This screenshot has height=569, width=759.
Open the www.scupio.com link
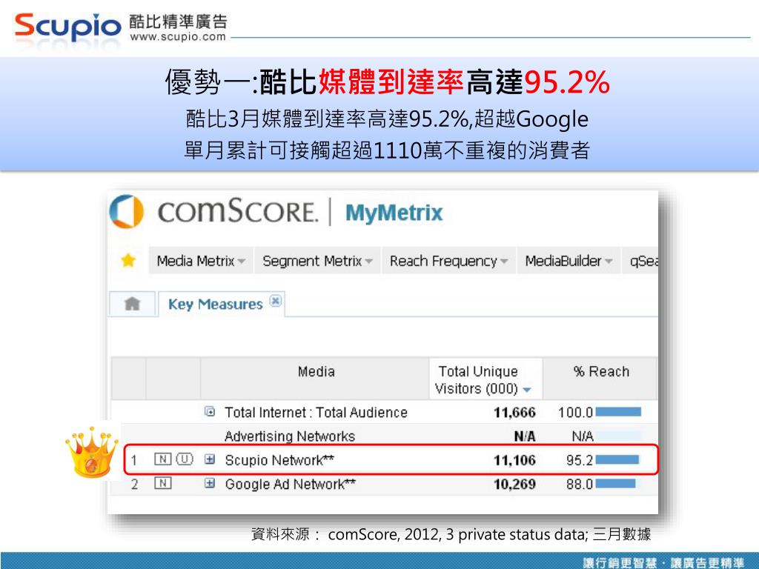[178, 37]
